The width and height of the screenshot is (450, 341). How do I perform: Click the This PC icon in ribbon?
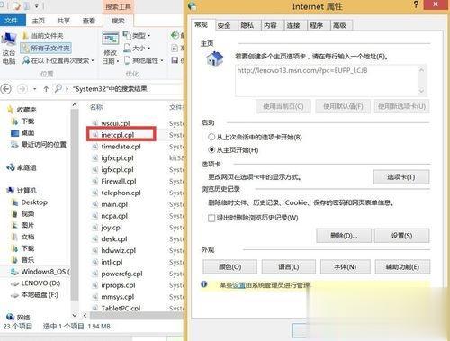tap(9, 48)
